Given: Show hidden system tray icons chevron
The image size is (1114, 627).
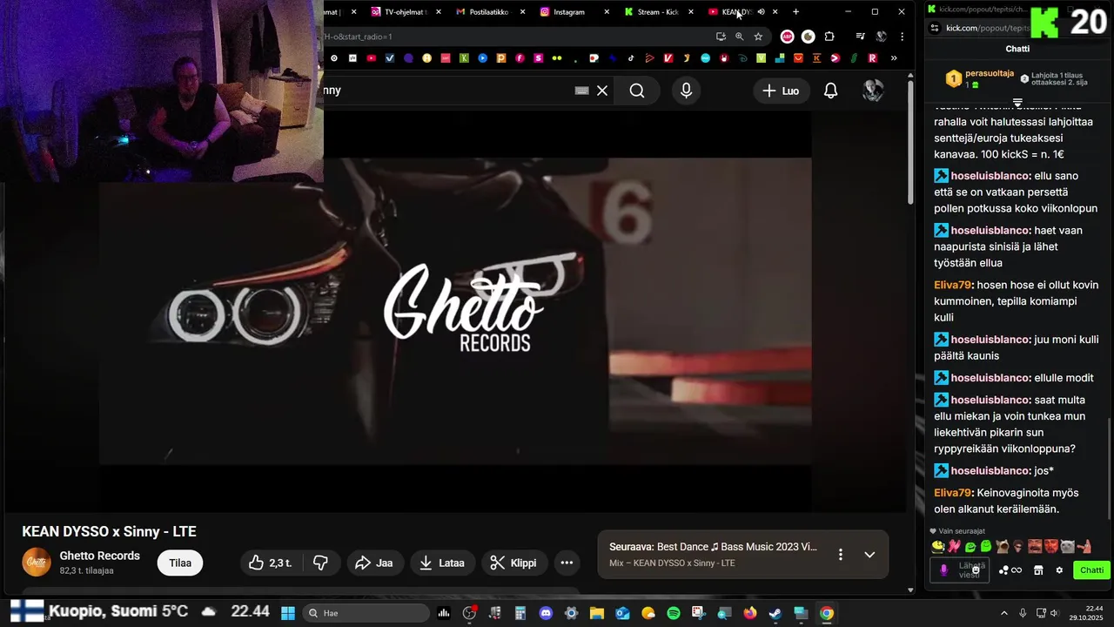Looking at the screenshot, I should [x=1003, y=613].
